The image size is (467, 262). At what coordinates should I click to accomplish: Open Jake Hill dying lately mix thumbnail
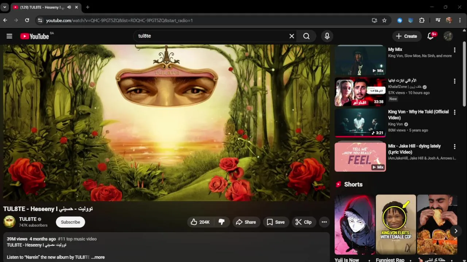(360, 157)
